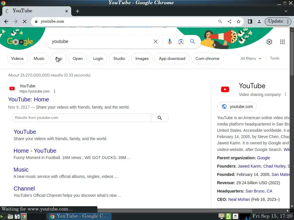This screenshot has height=220, width=294.
Task: Open the San Bruno, CA link
Action: 259,191
